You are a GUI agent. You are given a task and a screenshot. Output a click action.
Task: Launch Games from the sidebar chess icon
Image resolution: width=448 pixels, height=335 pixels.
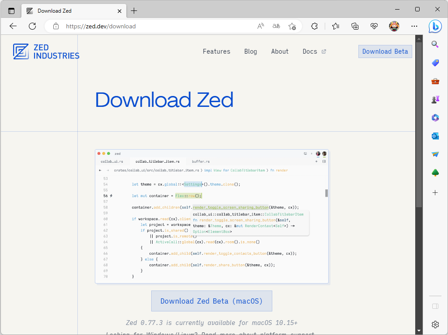(435, 99)
